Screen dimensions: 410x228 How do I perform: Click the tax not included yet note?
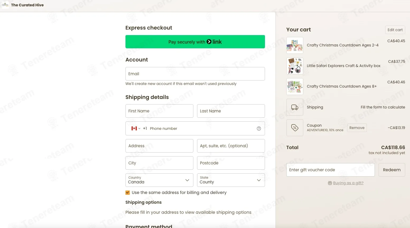(x=387, y=153)
